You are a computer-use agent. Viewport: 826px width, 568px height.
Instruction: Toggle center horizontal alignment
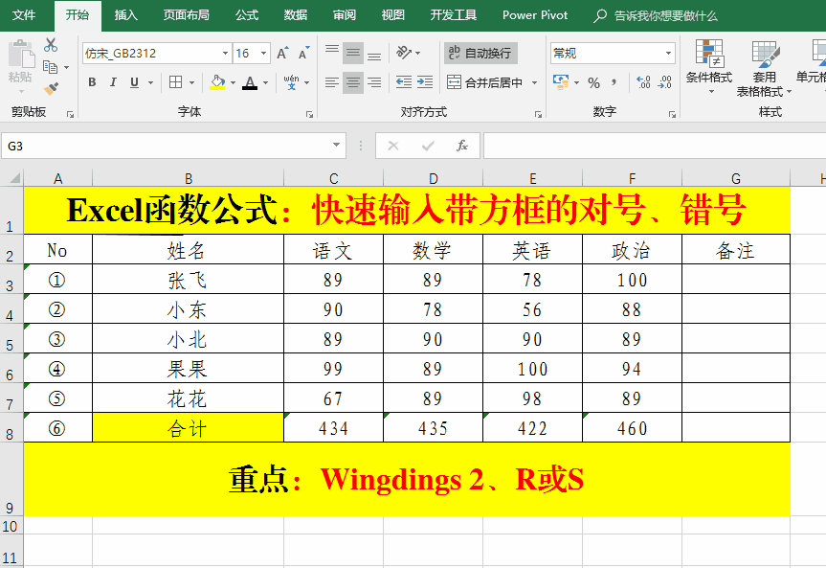[x=353, y=82]
